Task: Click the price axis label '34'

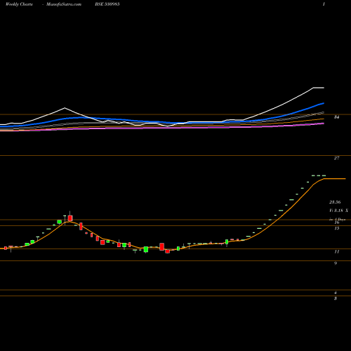Action: [336, 117]
